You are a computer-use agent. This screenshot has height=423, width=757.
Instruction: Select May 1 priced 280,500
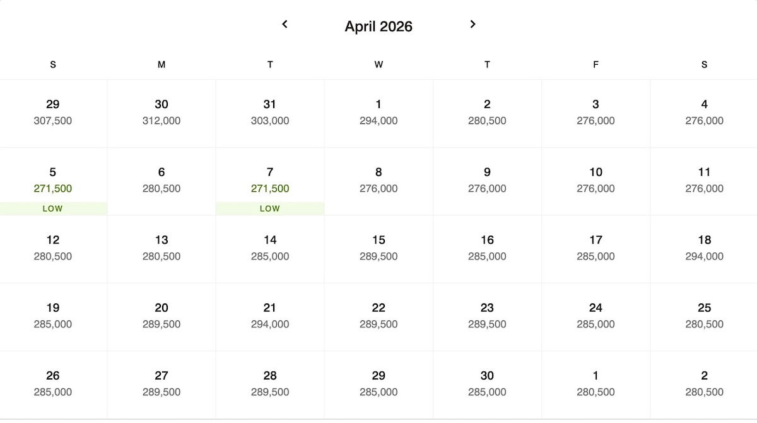point(596,385)
